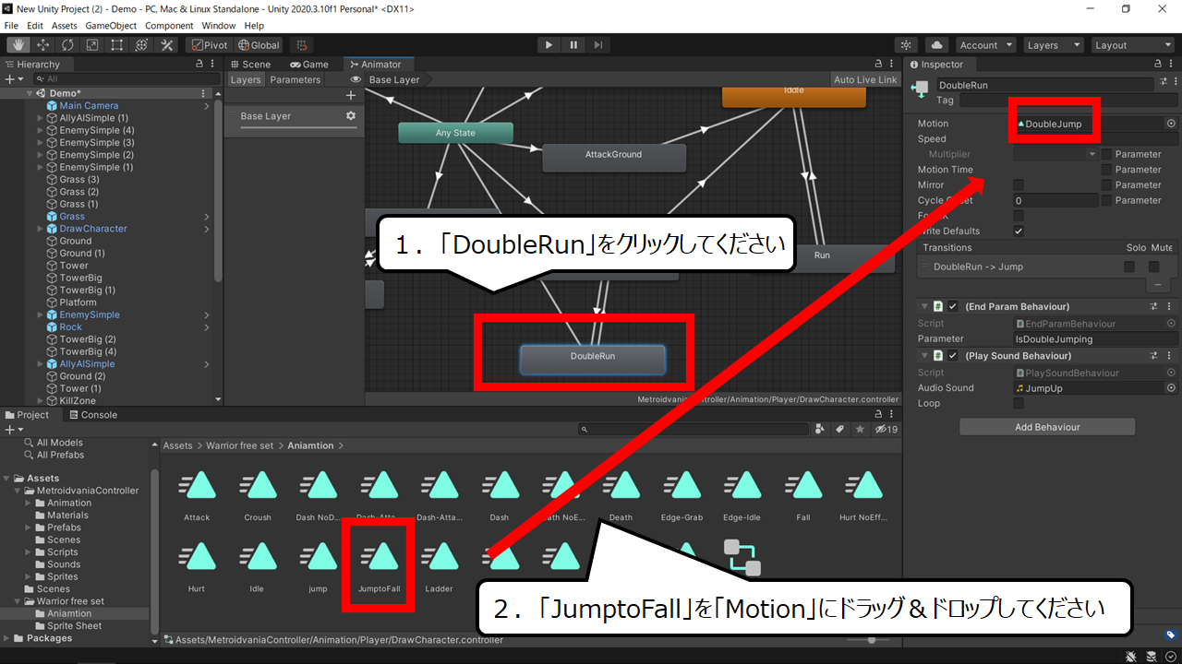Toggle Animator layer panel eye icon

(356, 79)
